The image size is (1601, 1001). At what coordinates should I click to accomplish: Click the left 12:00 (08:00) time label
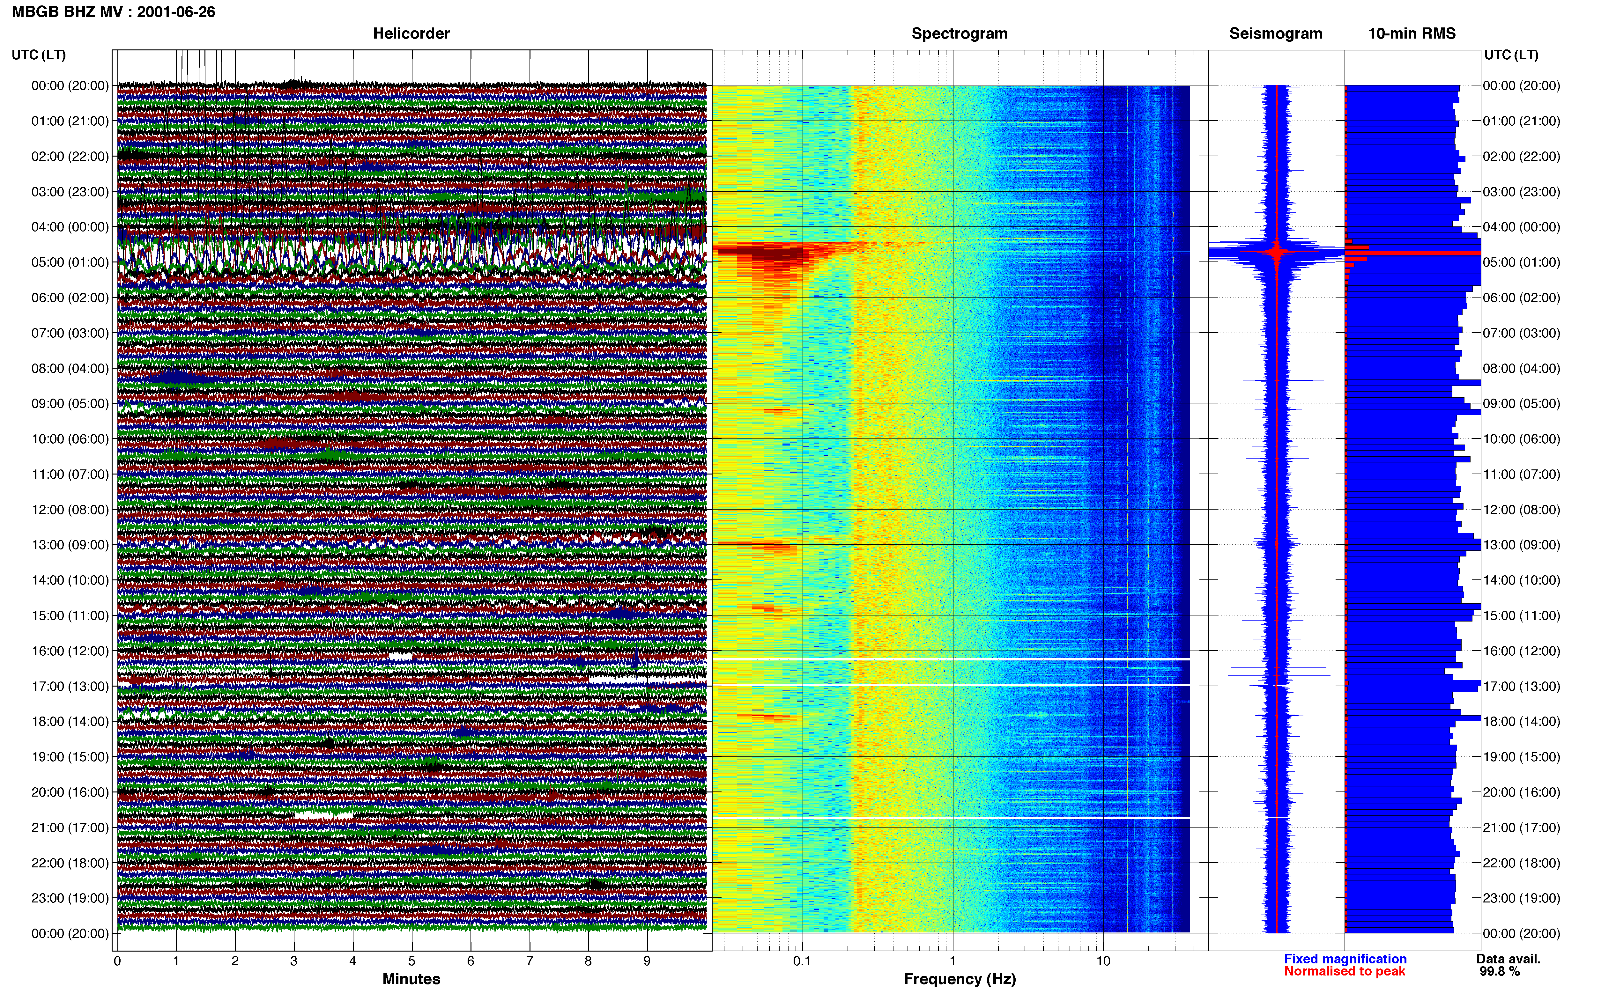(70, 510)
